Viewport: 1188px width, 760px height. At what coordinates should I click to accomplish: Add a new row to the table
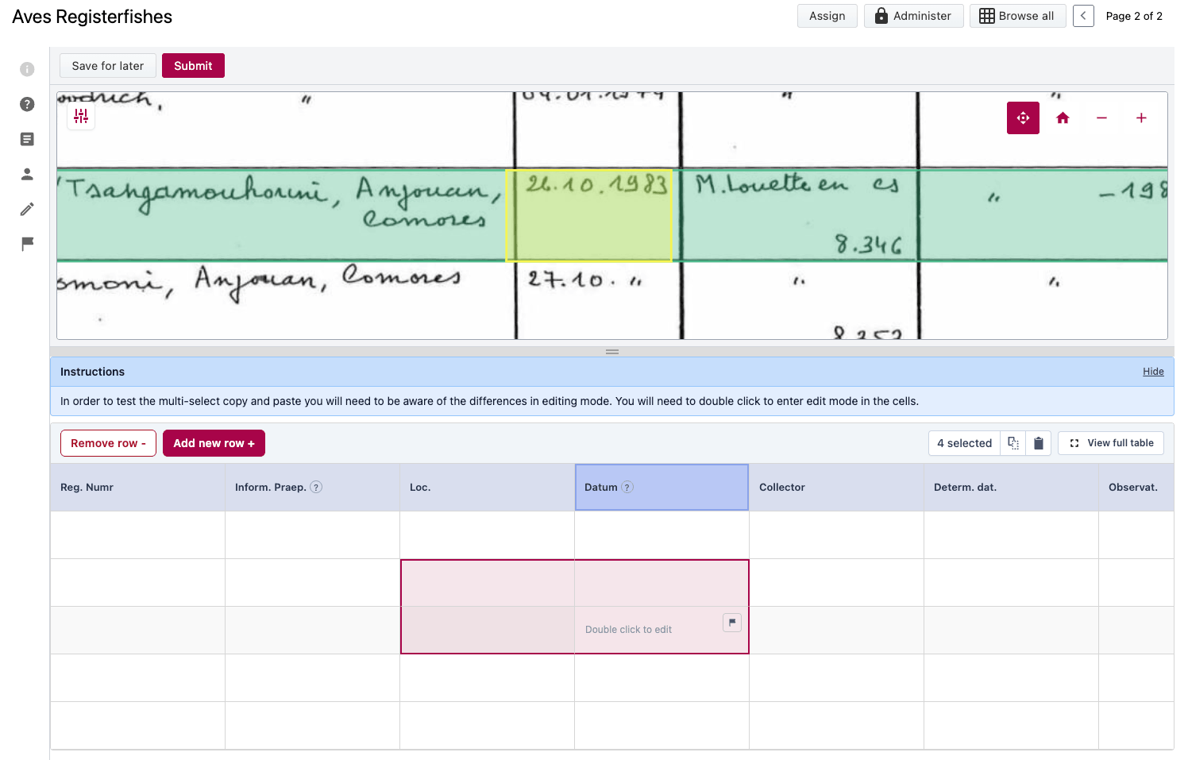pyautogui.click(x=214, y=443)
